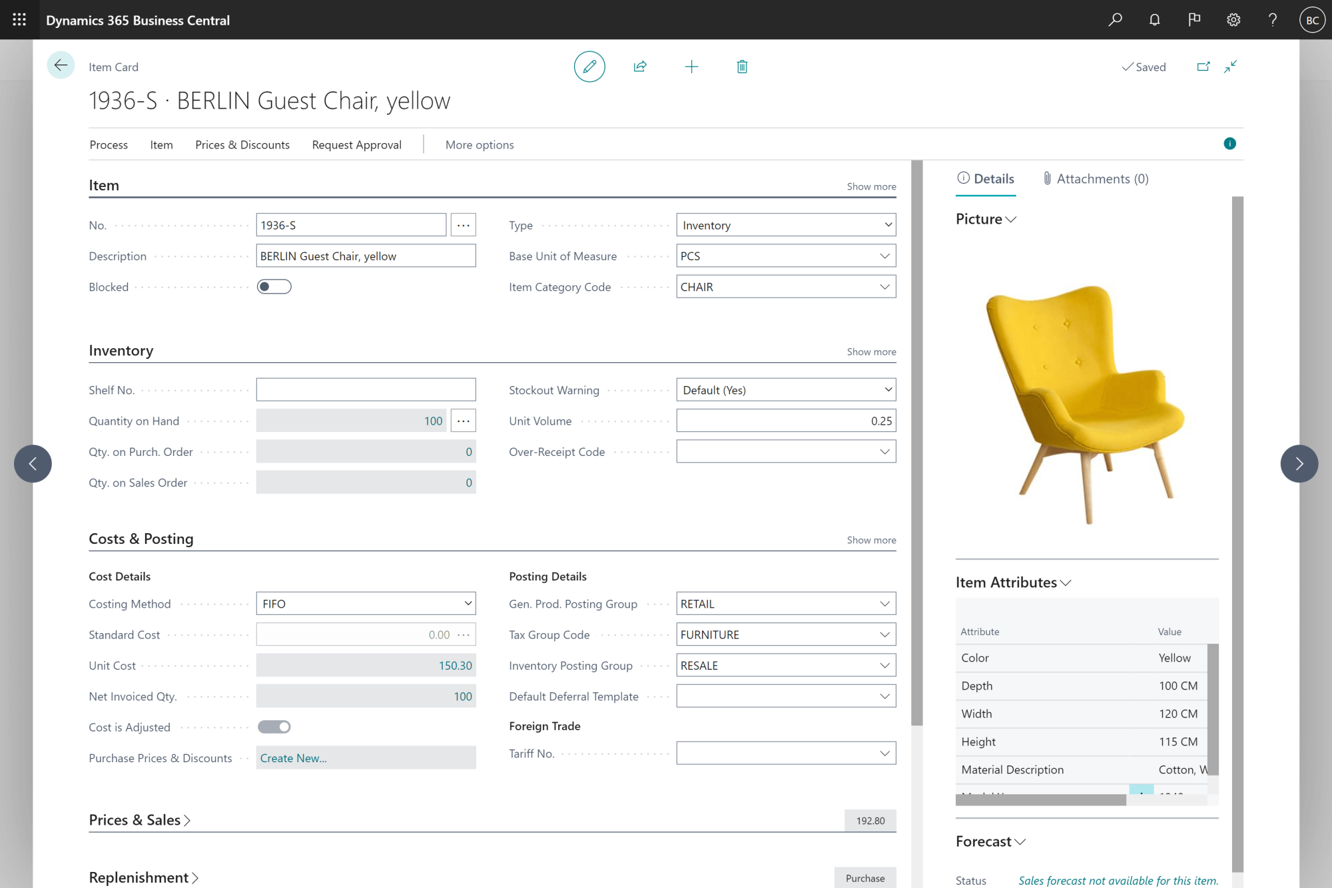Image resolution: width=1332 pixels, height=888 pixels.
Task: Switch to the Attachments tab
Action: [1096, 178]
